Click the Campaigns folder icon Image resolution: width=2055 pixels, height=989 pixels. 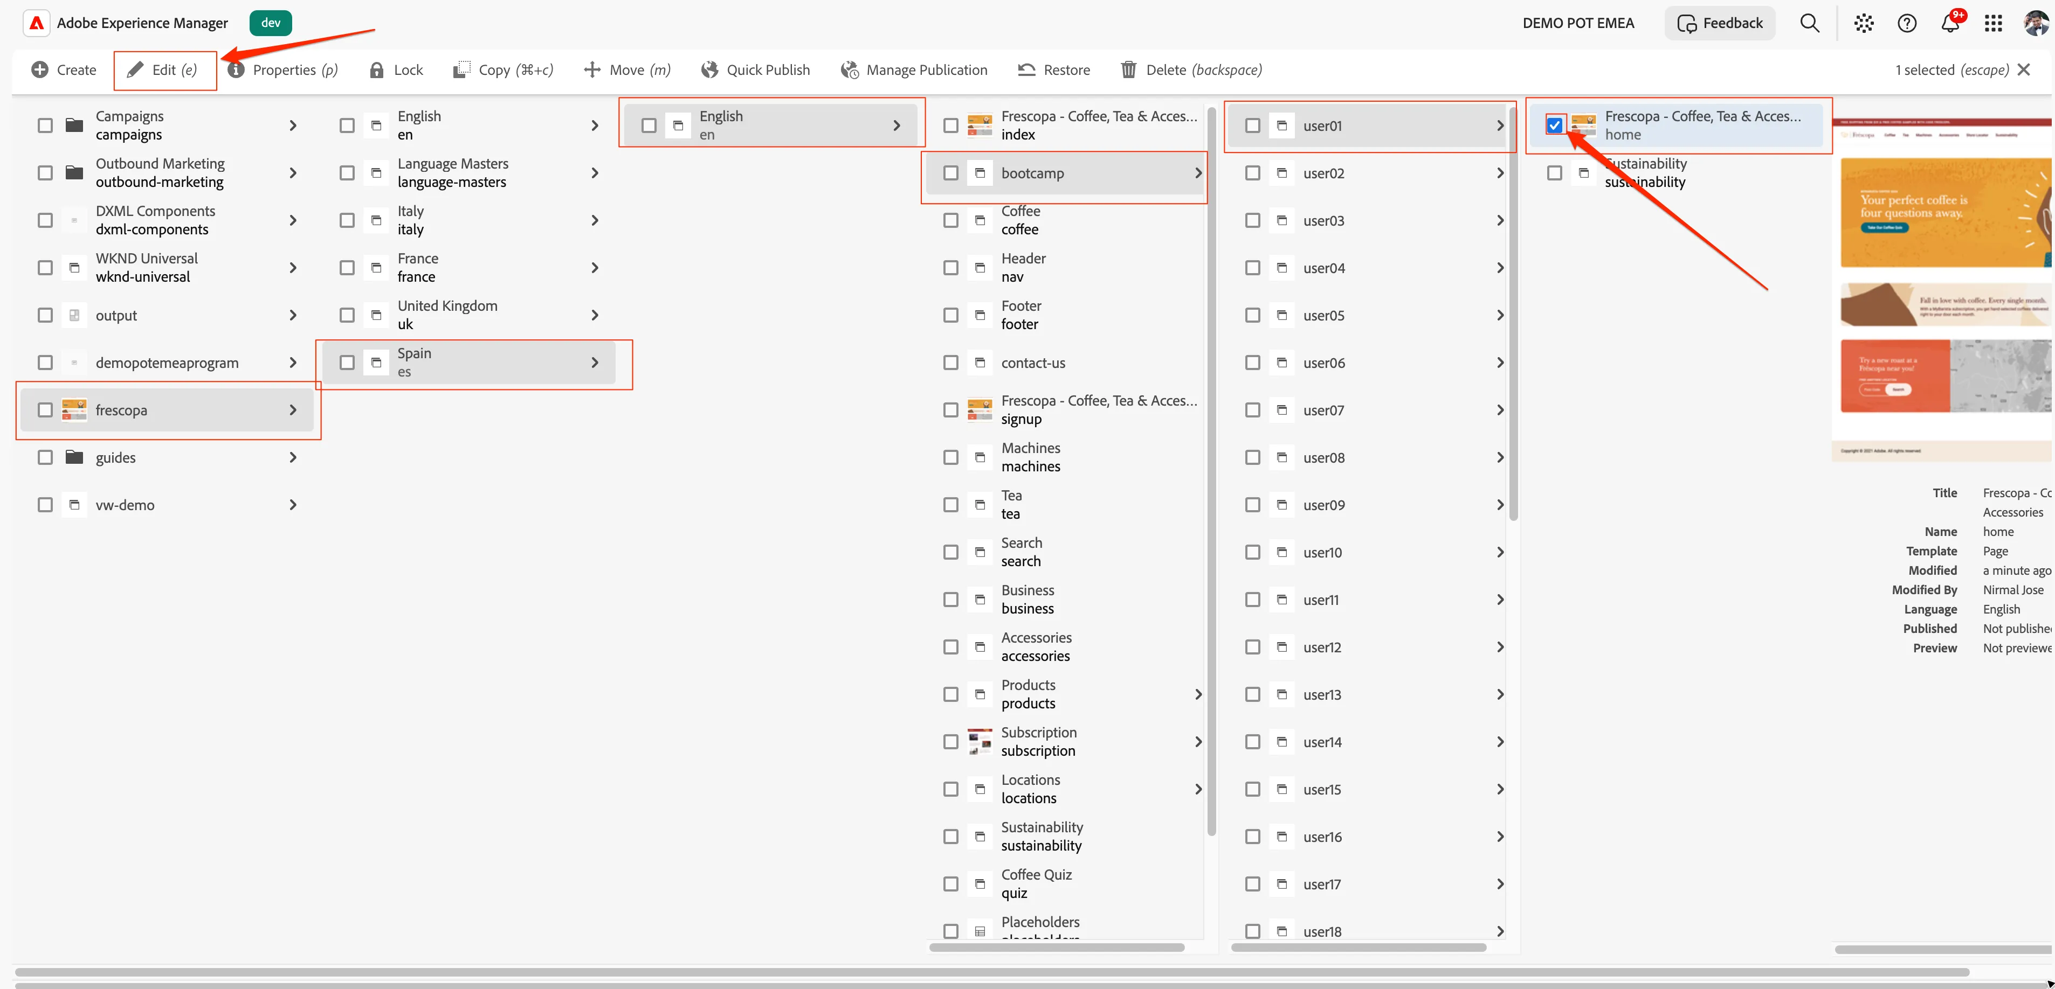(74, 125)
